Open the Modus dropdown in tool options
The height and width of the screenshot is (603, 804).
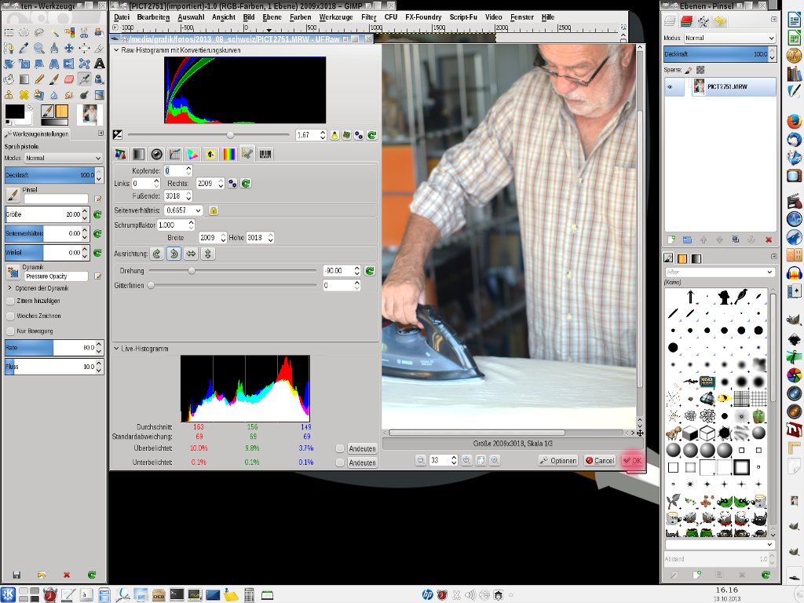click(x=63, y=158)
